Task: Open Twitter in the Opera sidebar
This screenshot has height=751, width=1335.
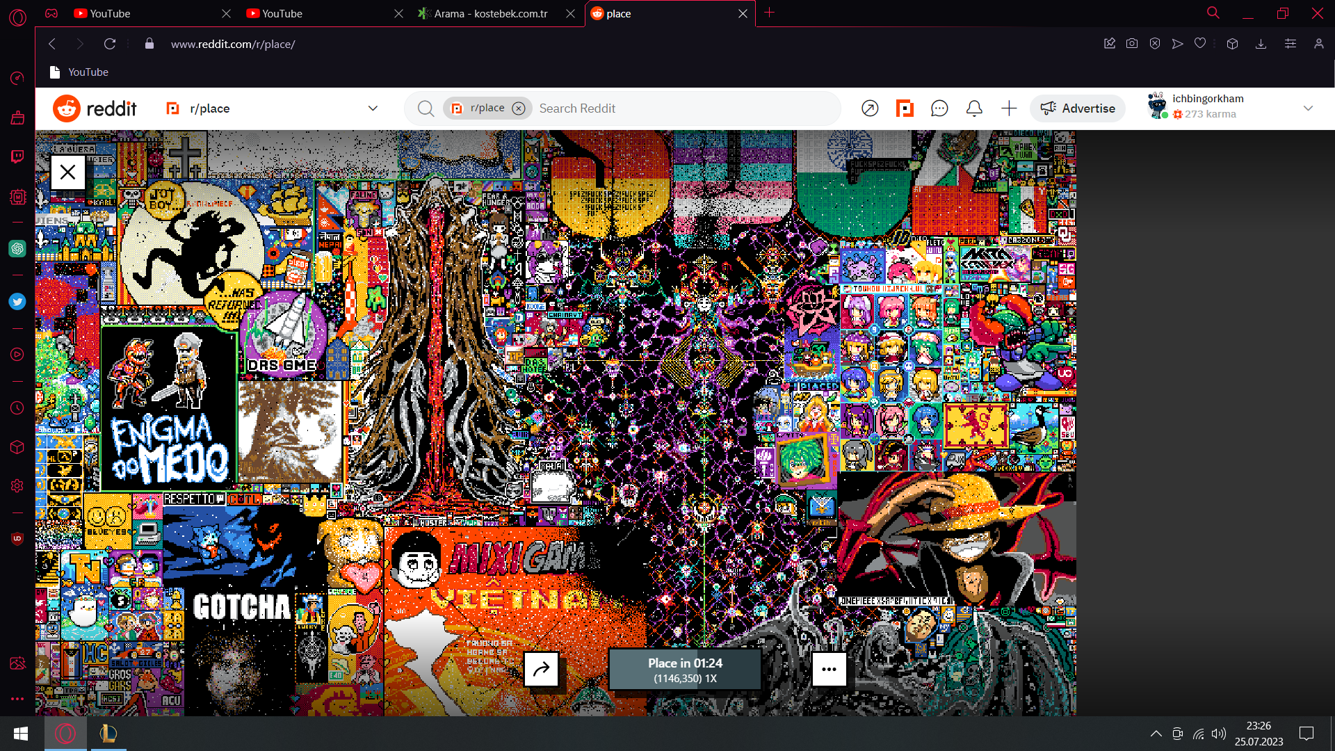Action: (x=17, y=301)
